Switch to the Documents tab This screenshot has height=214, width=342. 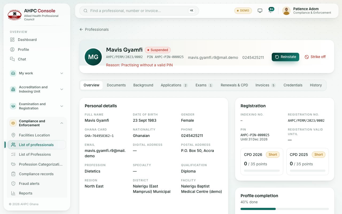116,85
